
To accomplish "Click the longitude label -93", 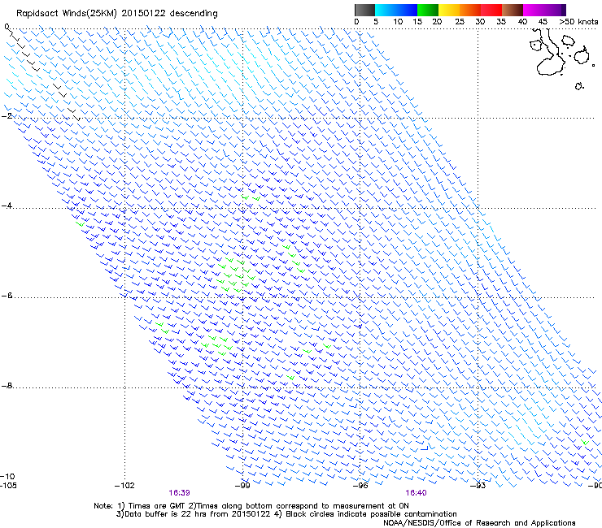I will (x=478, y=485).
